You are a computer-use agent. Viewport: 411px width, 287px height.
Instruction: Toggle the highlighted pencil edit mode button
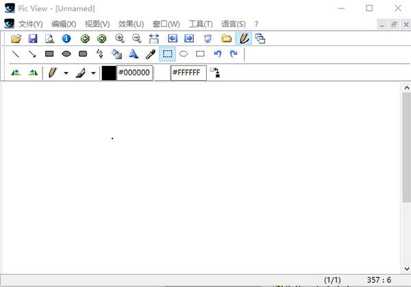point(243,38)
